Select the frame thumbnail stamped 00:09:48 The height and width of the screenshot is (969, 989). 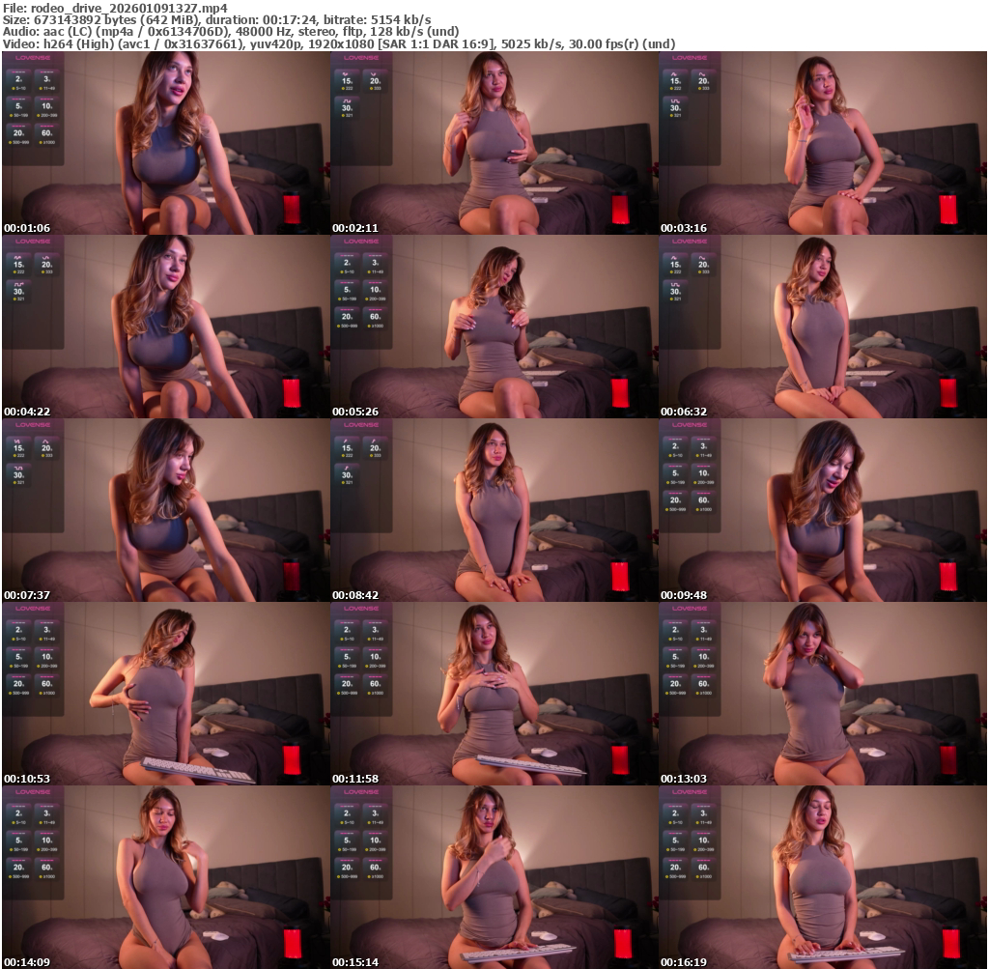coord(823,510)
